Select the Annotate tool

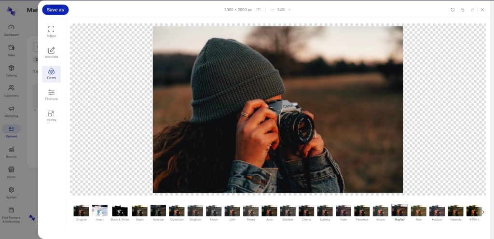(x=51, y=53)
